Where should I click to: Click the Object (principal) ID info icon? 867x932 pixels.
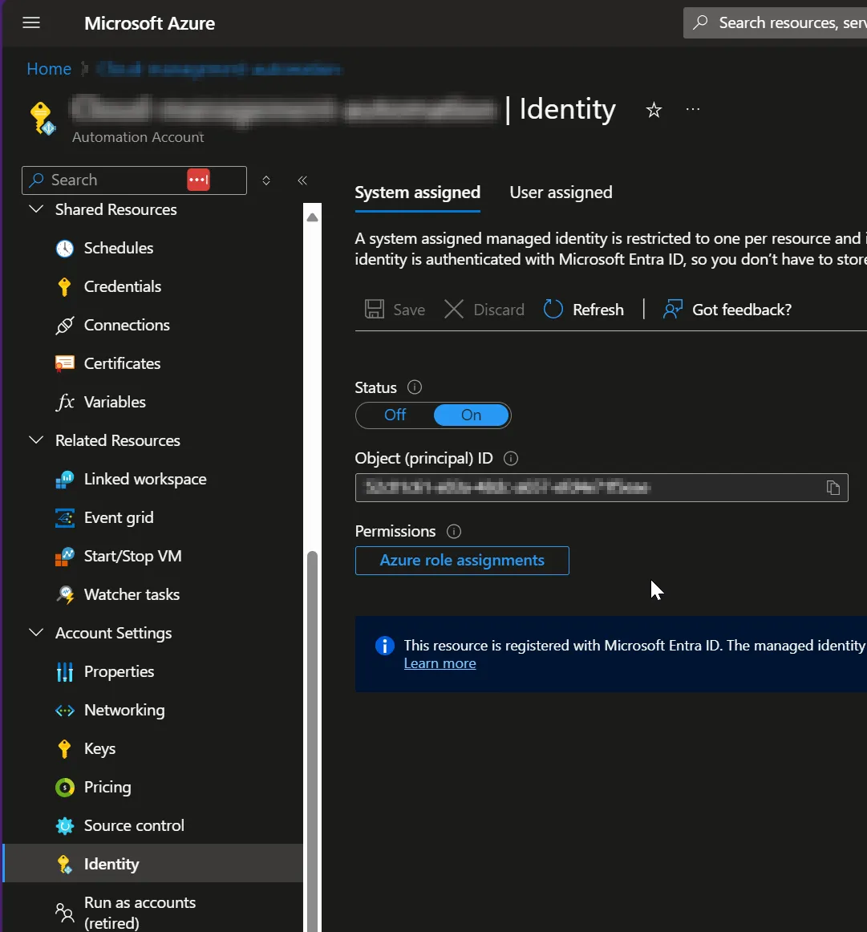[x=510, y=459]
